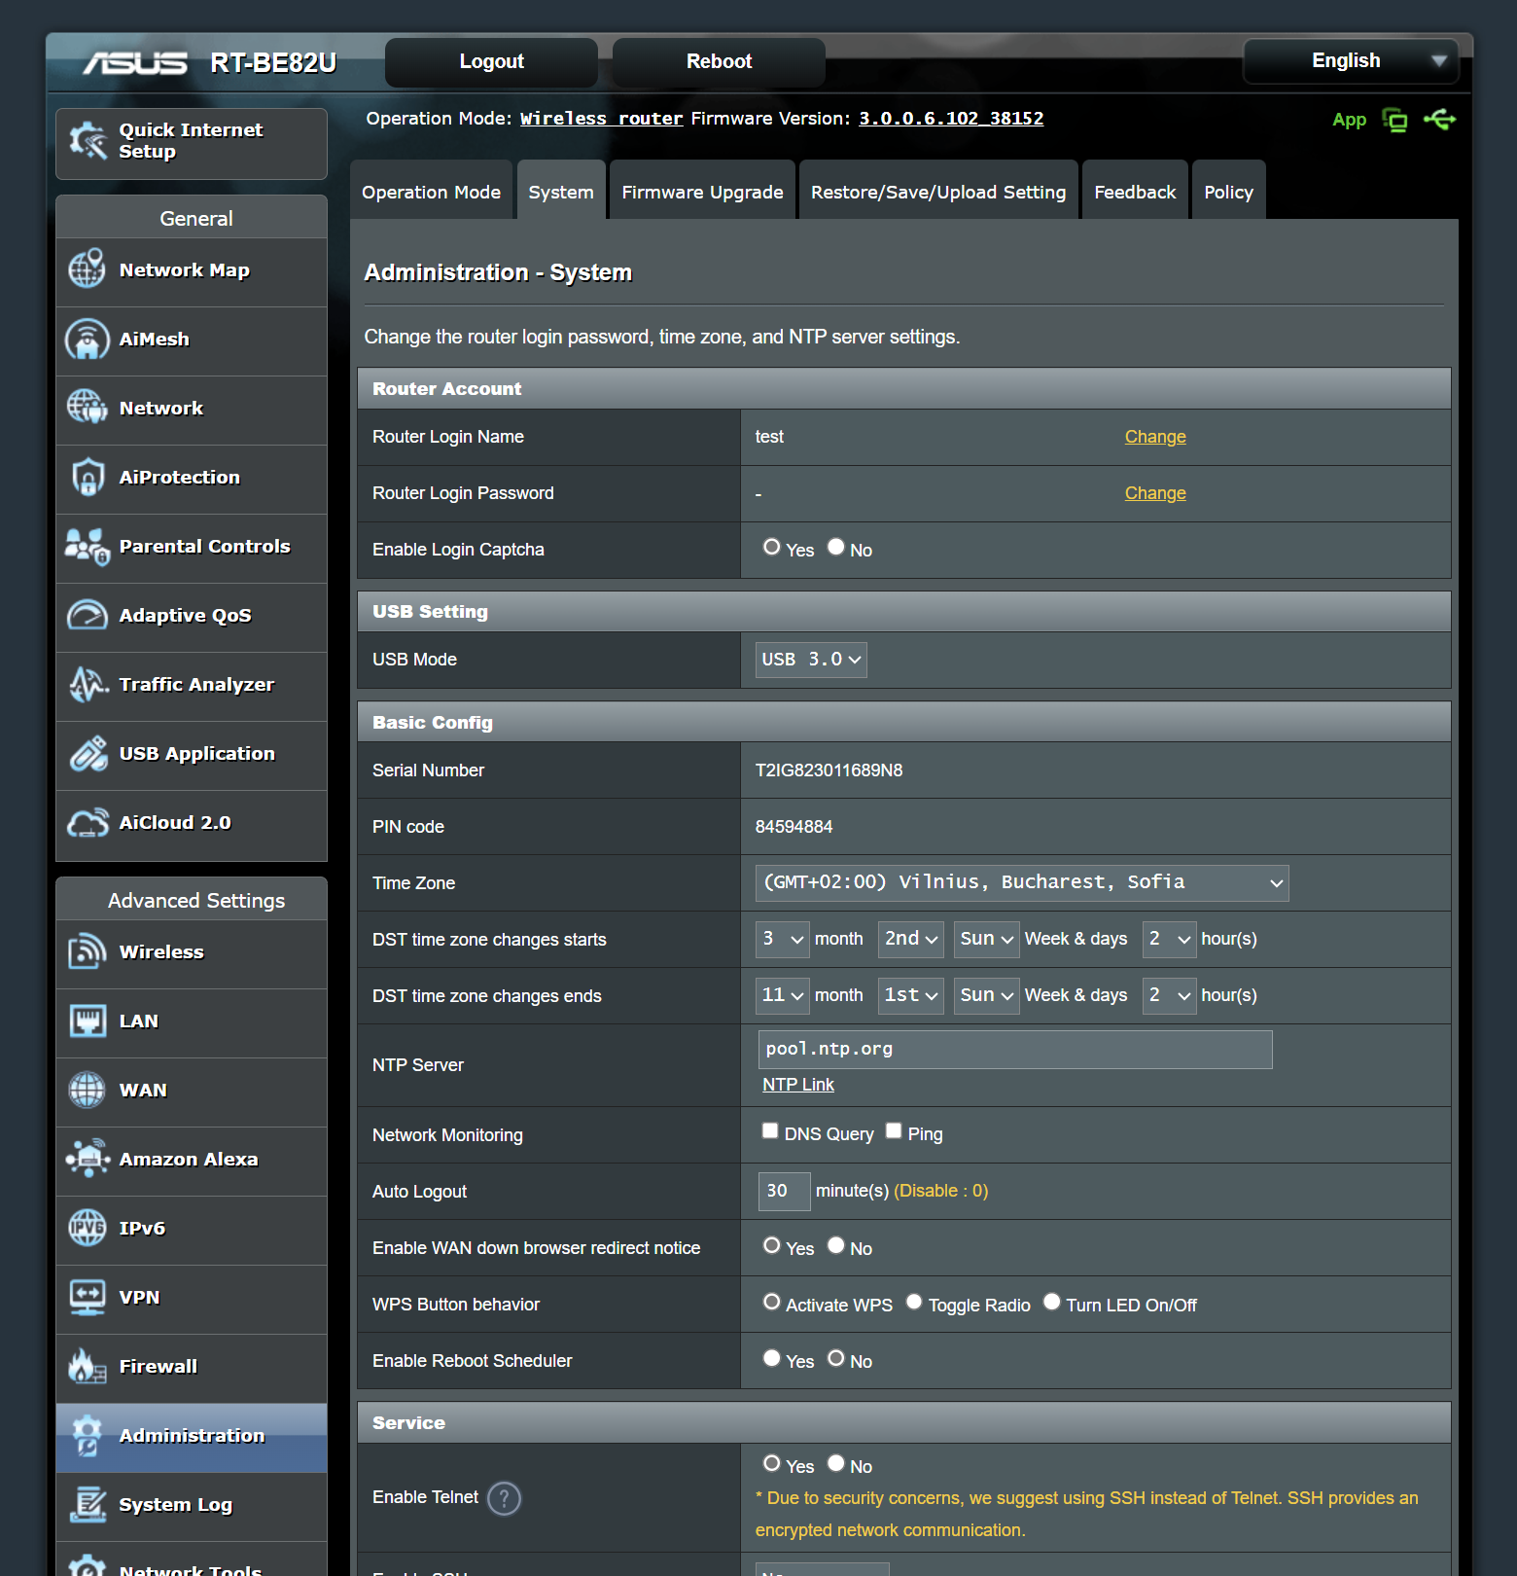The height and width of the screenshot is (1576, 1517).
Task: Open DST ends month dropdown showing 11
Action: click(783, 995)
